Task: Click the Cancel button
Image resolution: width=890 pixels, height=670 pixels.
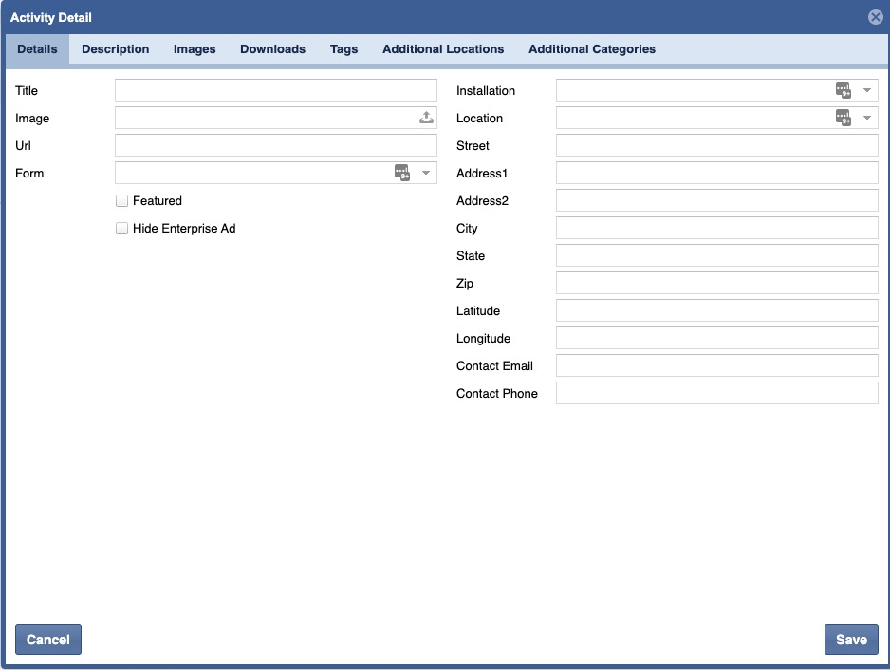Action: (48, 640)
